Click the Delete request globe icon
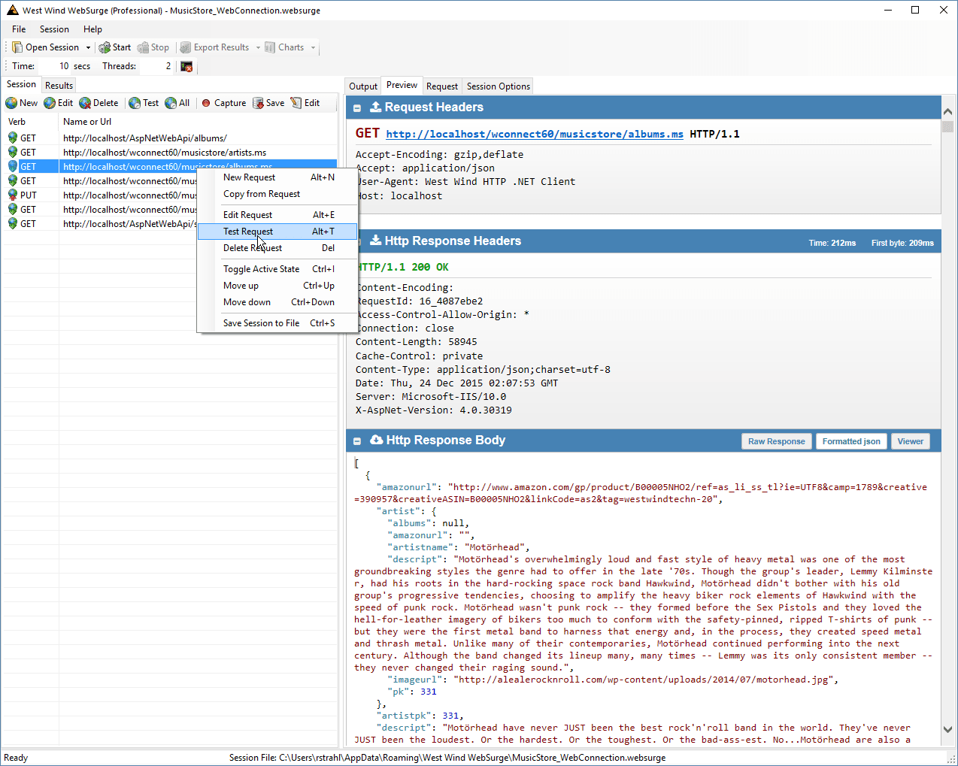Viewport: 958px width, 766px height. click(x=85, y=103)
